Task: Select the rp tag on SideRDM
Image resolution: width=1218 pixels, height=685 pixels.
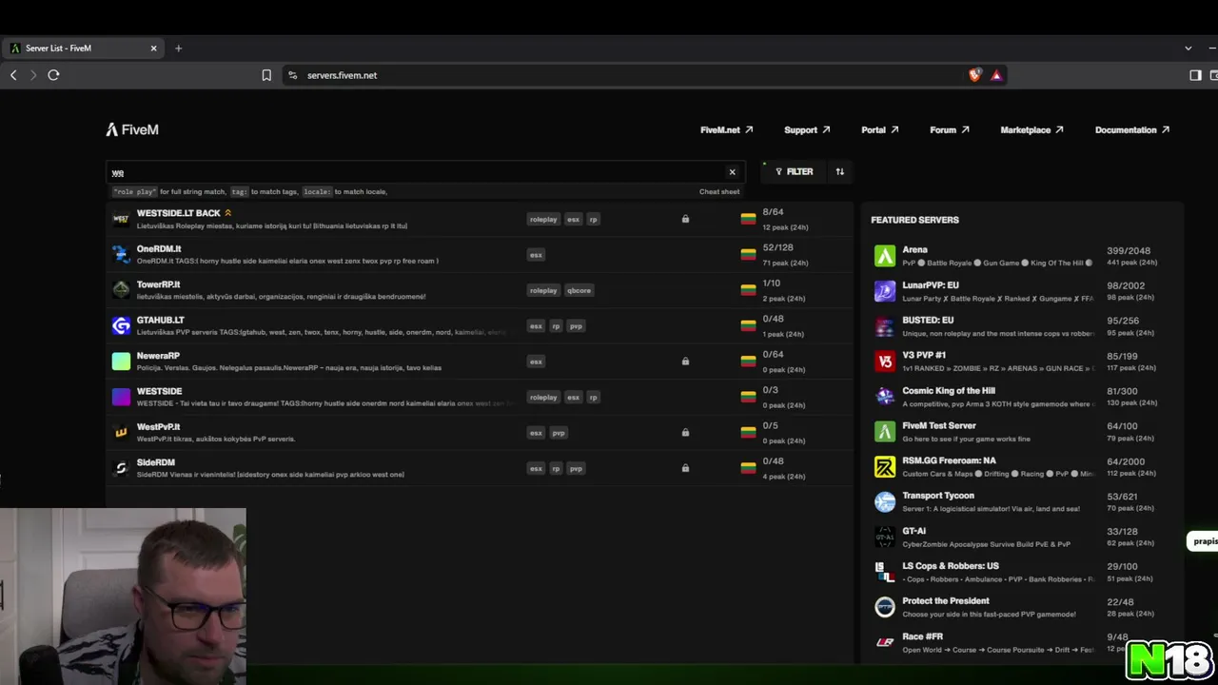Action: [556, 468]
